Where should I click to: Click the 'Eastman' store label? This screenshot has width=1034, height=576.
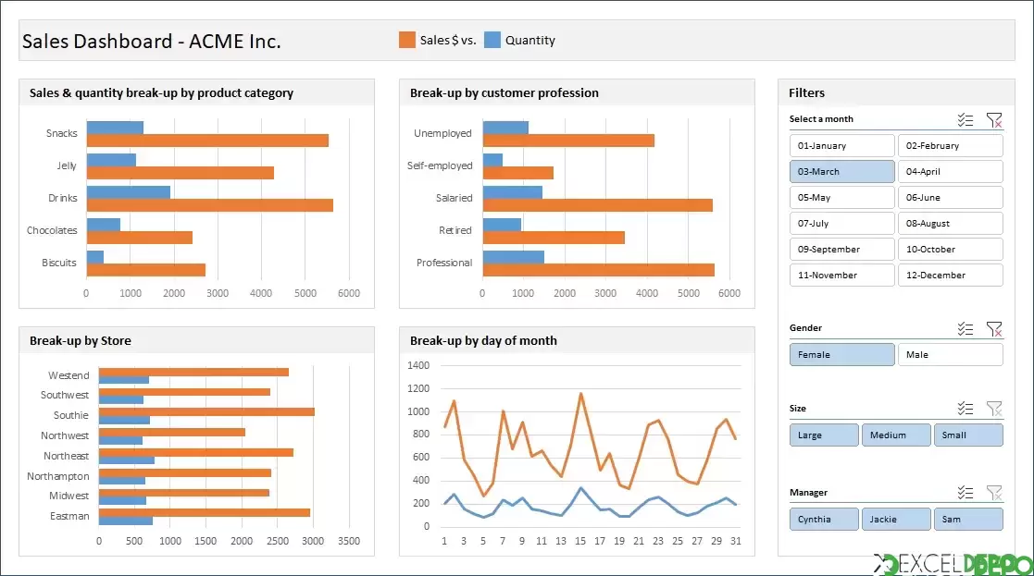tap(69, 516)
